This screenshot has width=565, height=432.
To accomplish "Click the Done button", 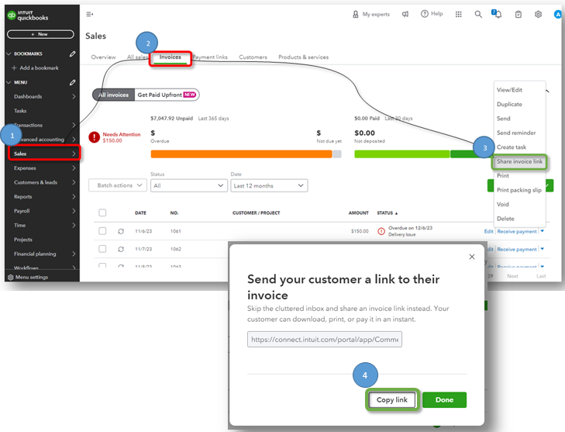I will (x=444, y=399).
